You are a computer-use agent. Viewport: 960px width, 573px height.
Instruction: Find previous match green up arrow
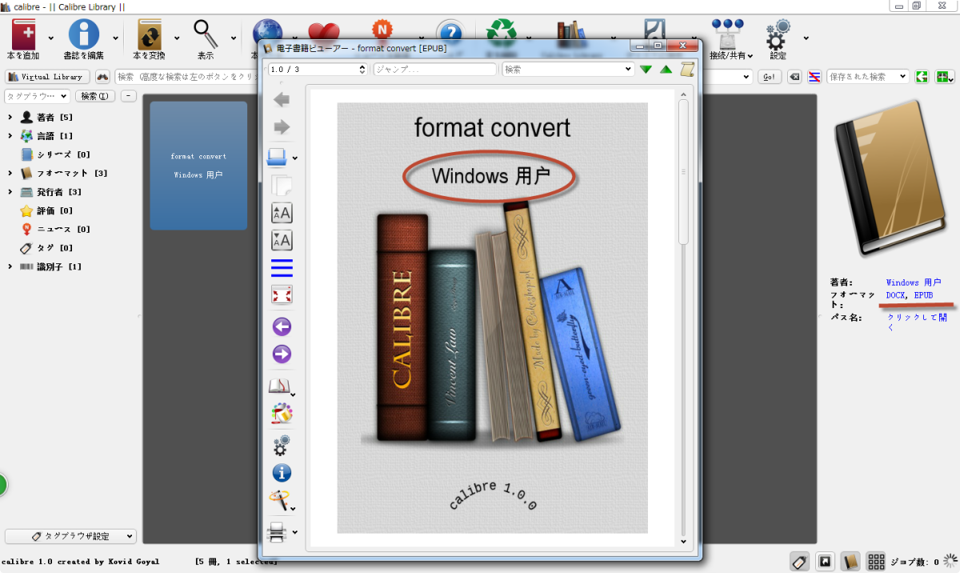coord(666,70)
